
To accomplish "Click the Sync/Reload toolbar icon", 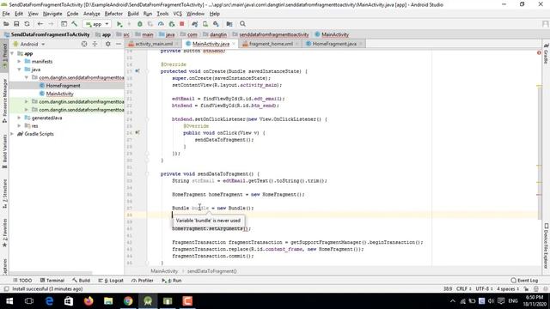I will click(27, 24).
